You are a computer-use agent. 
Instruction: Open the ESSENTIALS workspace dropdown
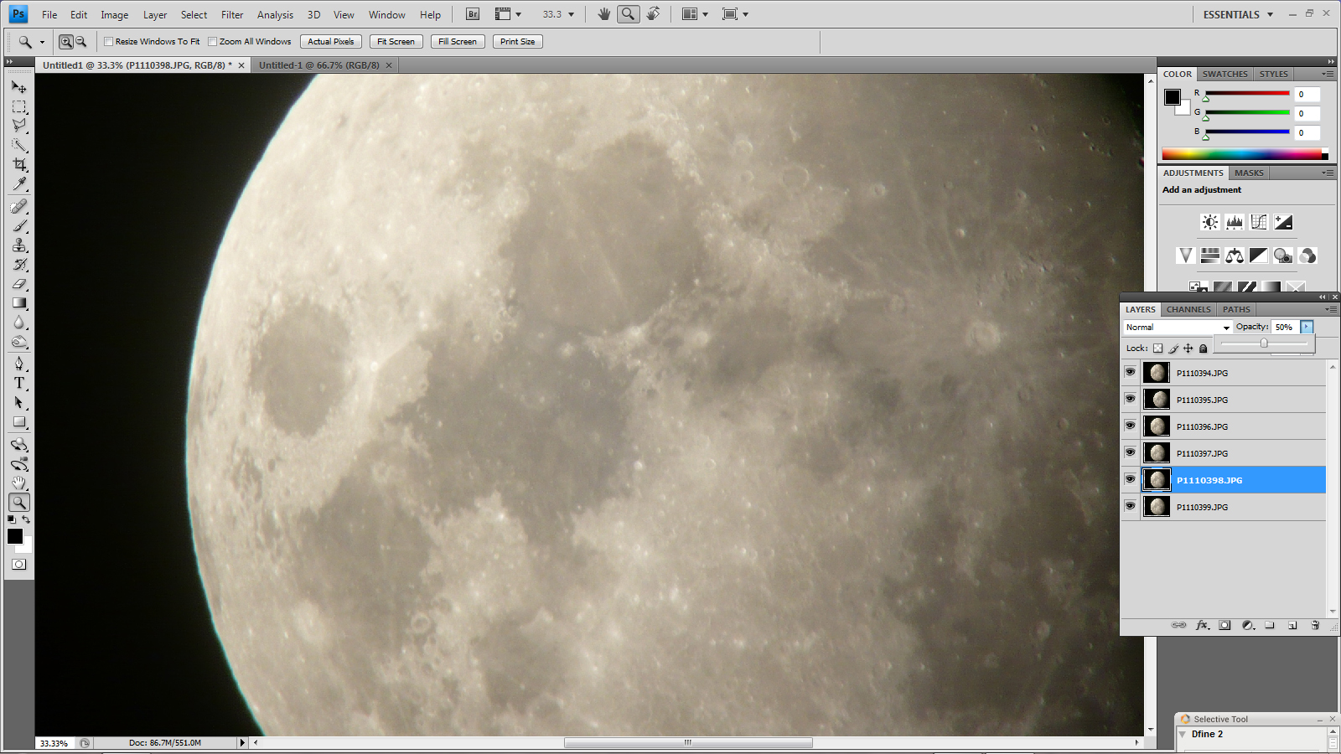[x=1238, y=14]
